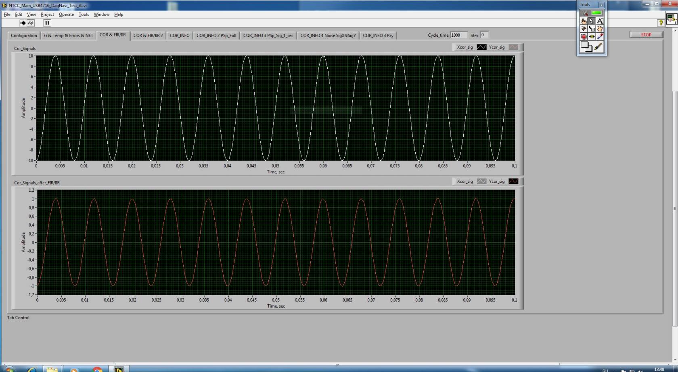678x372 pixels.
Task: Open the COR_INFO 3 PSp_Sig_1_sec tab
Action: click(268, 35)
